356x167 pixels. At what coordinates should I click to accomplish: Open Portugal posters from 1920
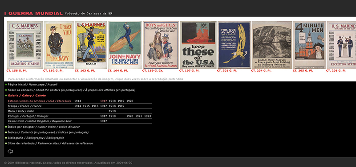(x=130, y=116)
